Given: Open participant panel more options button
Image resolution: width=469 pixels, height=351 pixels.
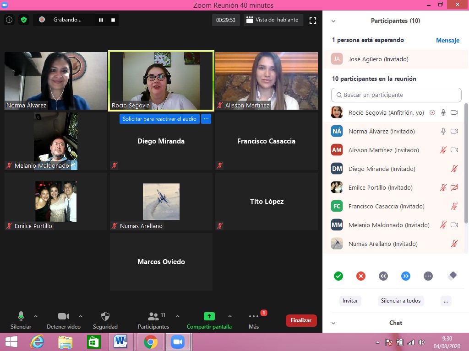Looking at the screenshot, I should (446, 301).
